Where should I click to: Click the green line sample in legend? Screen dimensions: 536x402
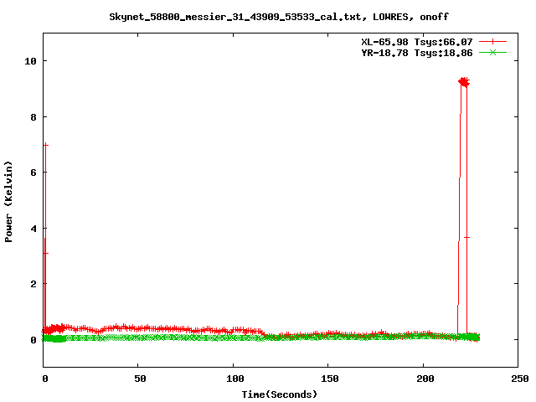click(x=492, y=52)
